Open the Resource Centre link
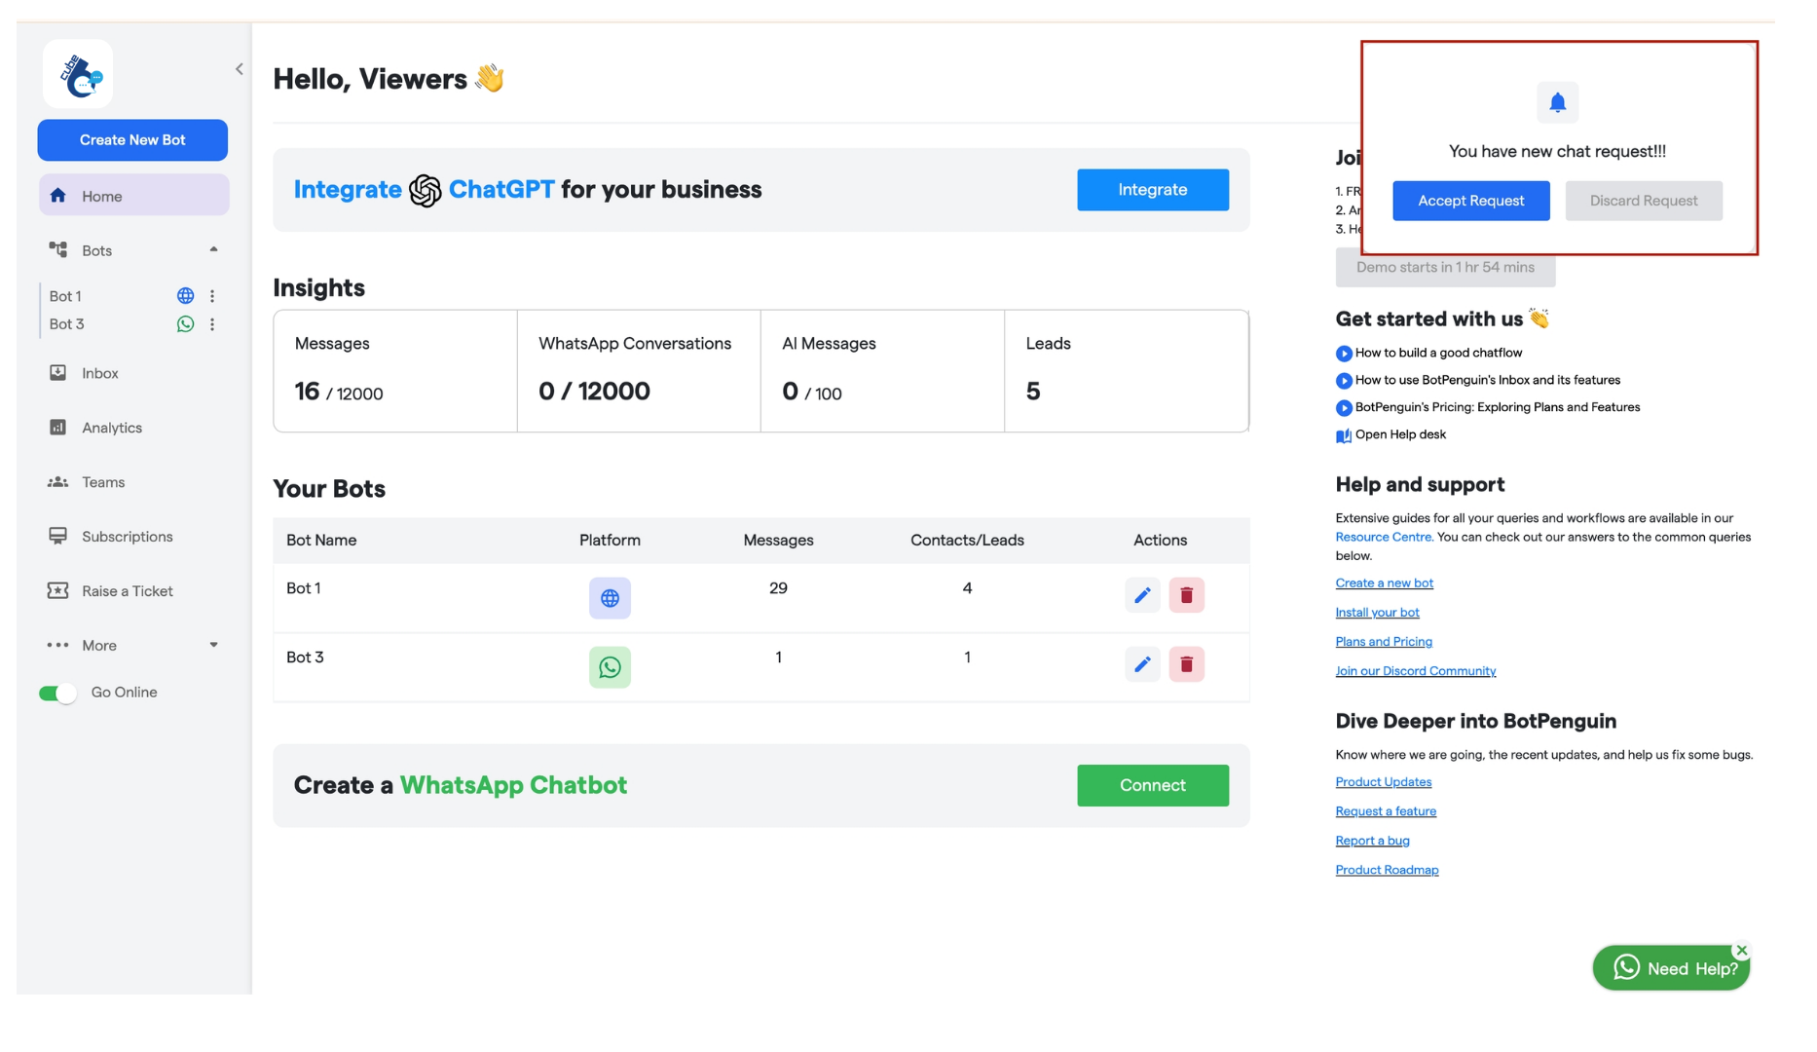 (x=1383, y=537)
